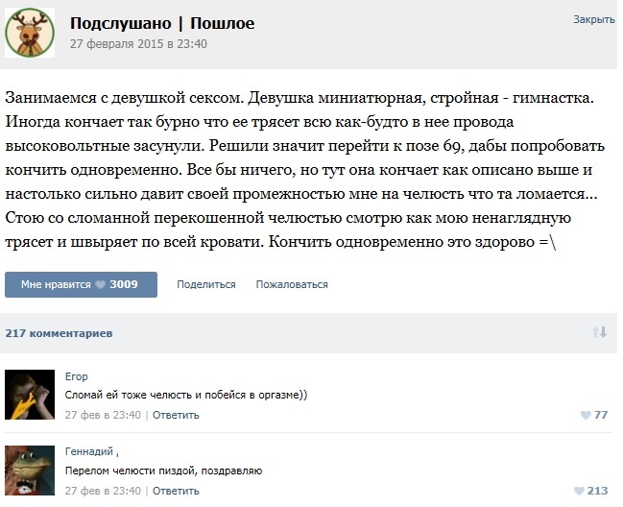Open the deer avatar of the community
Viewport: 623px width, 507px height.
pyautogui.click(x=30, y=33)
